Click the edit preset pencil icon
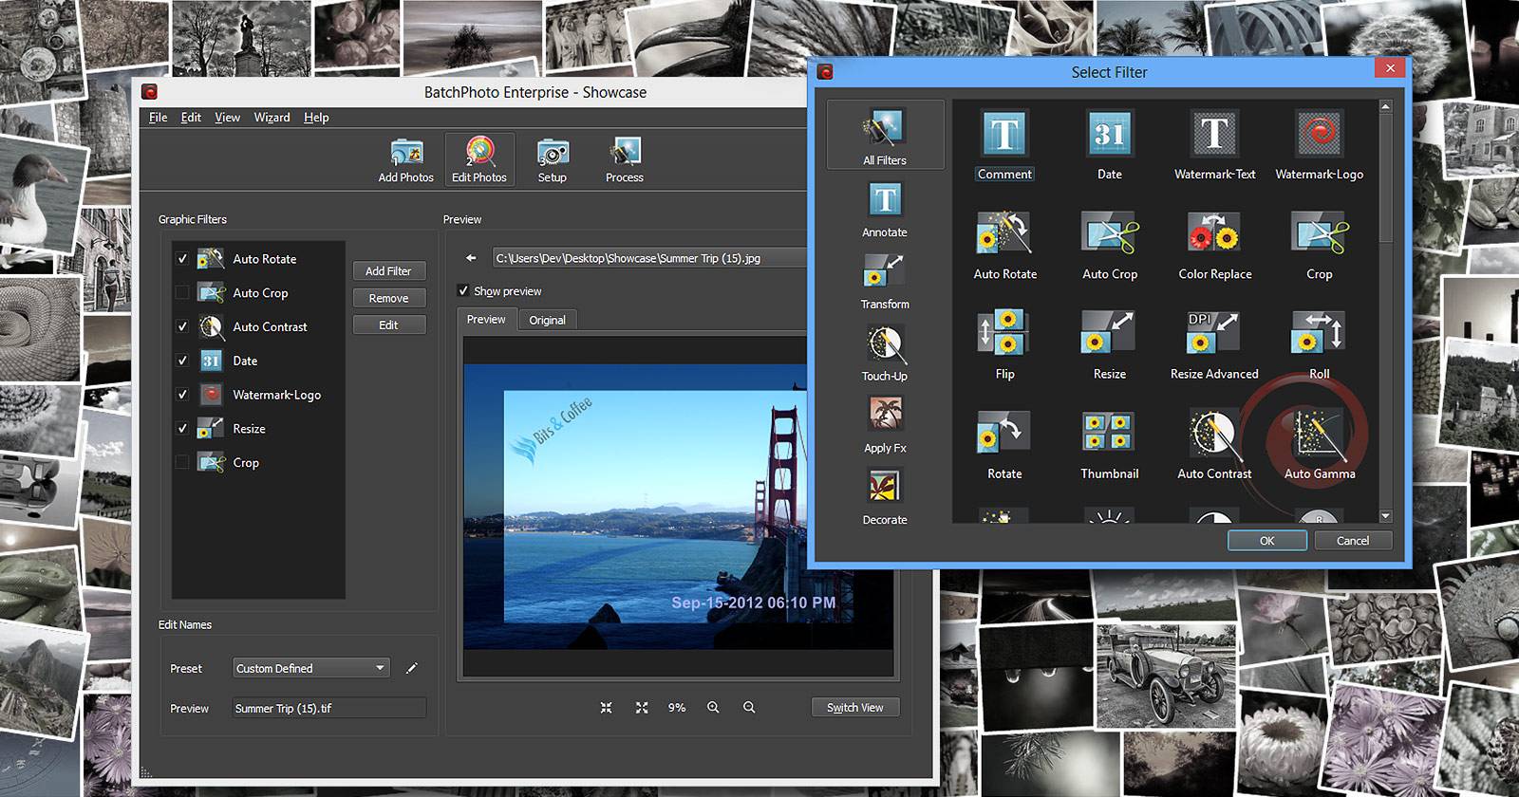This screenshot has height=797, width=1519. click(411, 668)
